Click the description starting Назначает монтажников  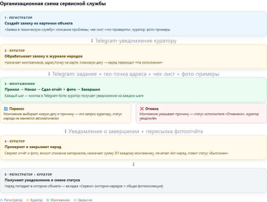pos(84,63)
